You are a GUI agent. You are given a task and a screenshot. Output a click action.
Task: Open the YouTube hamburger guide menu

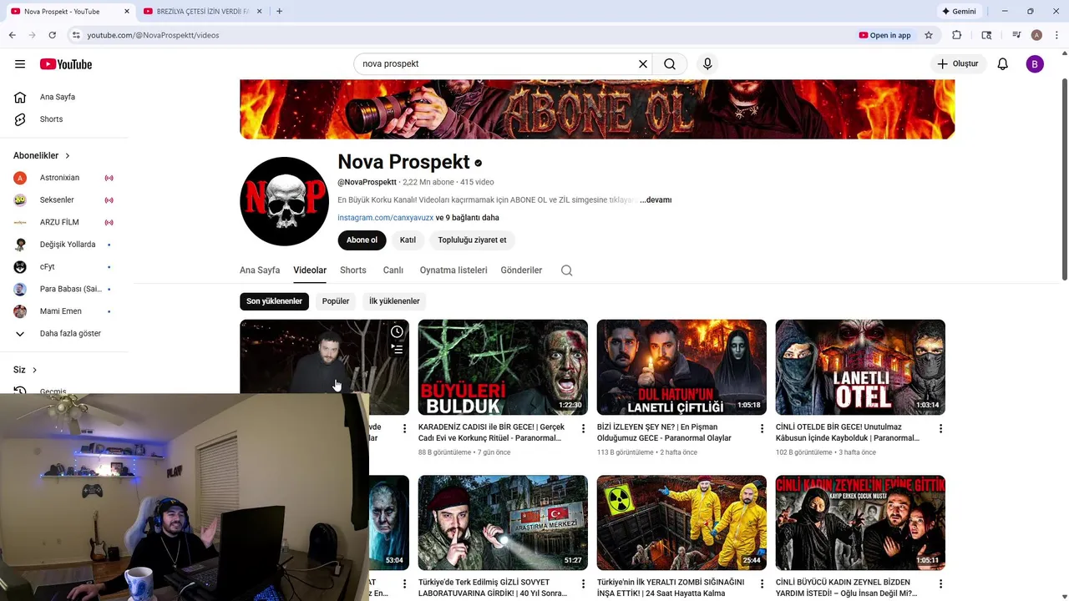(x=20, y=64)
